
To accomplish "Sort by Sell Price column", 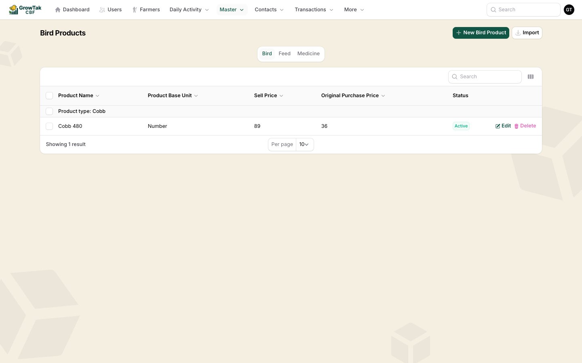I will [269, 96].
